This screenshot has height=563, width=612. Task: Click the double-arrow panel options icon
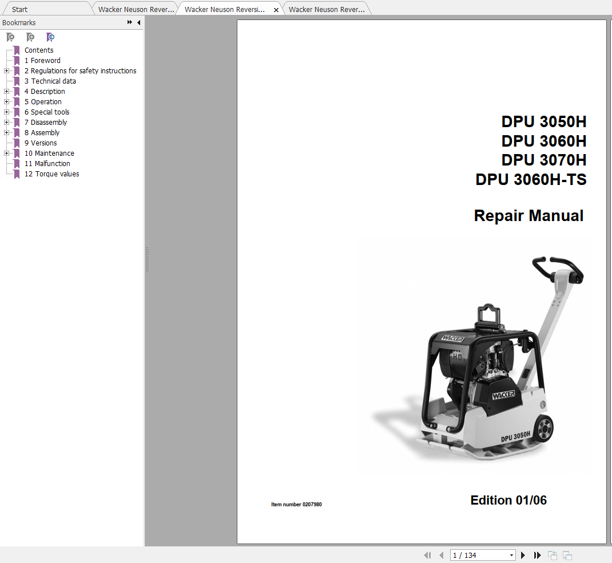(130, 22)
